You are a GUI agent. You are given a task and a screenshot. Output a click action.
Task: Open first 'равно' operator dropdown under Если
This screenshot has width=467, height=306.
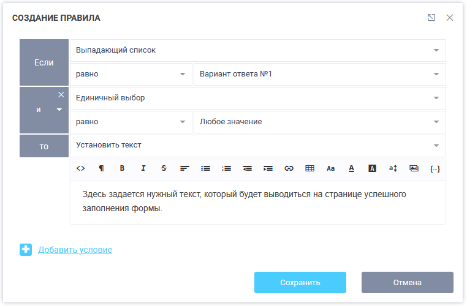click(131, 74)
